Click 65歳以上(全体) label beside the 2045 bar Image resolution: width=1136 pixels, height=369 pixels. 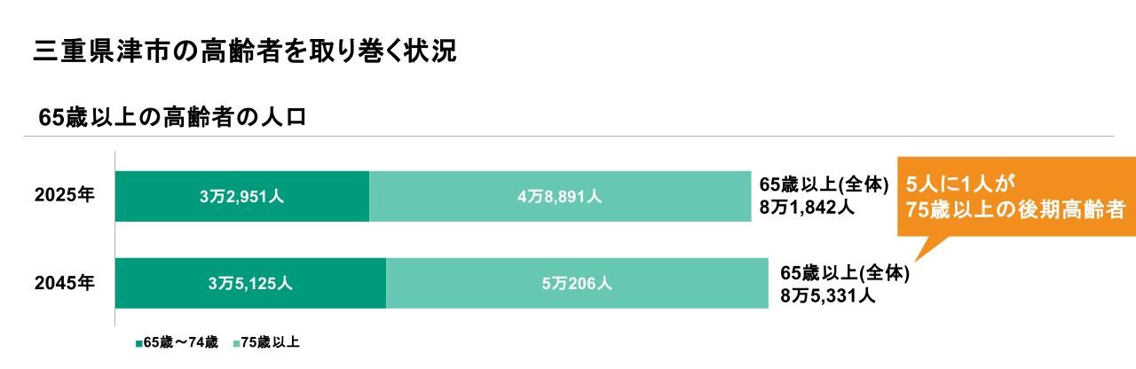(845, 273)
